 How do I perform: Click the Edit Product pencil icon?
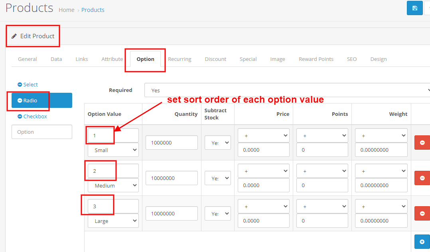click(14, 36)
